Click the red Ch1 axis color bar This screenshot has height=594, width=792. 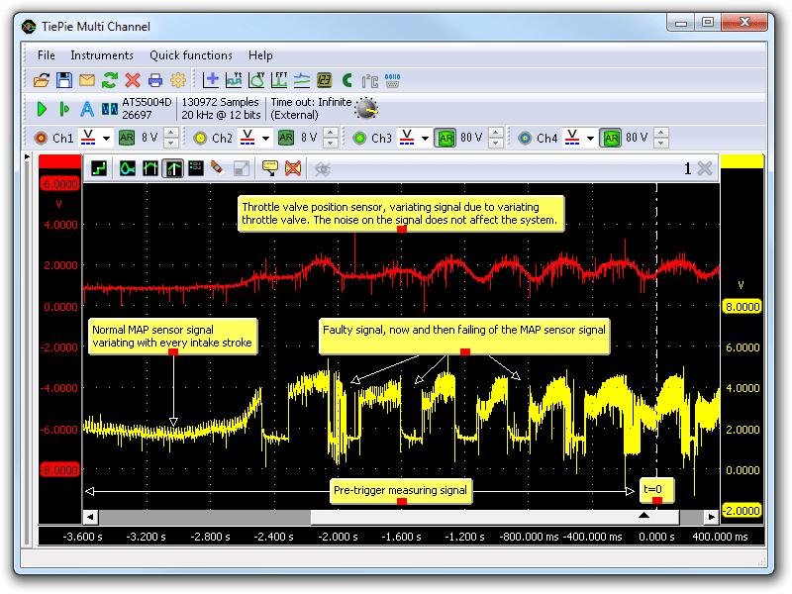click(60, 161)
